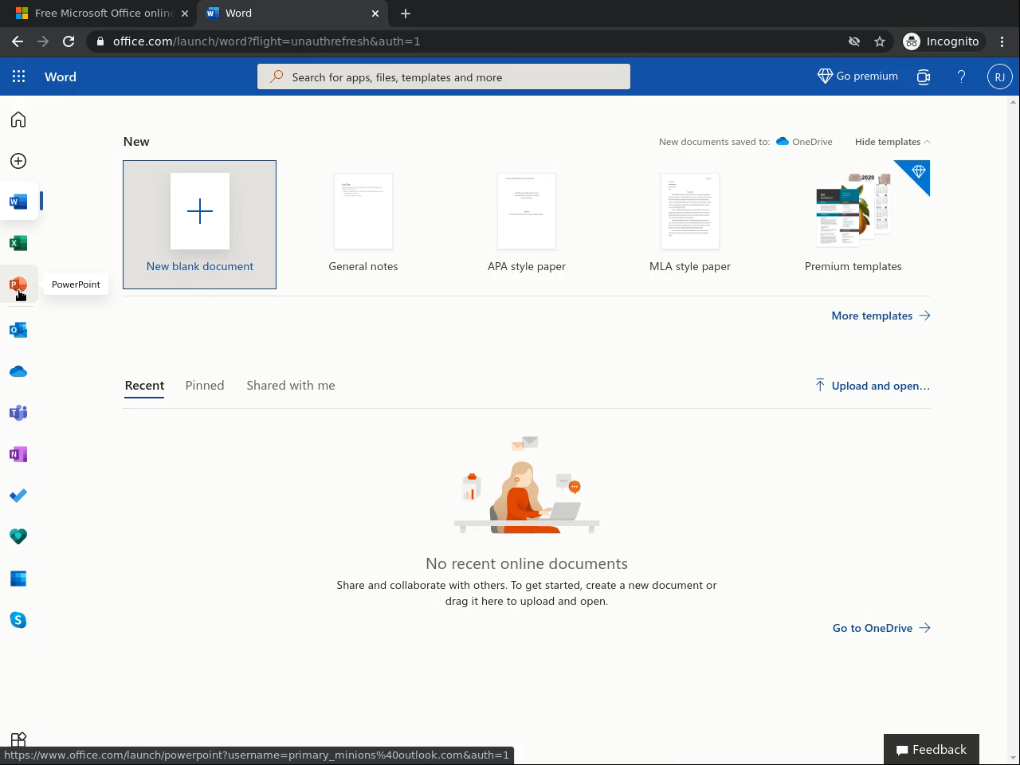The height and width of the screenshot is (765, 1020).
Task: Open Family Safety heart icon in sidebar
Action: (18, 537)
